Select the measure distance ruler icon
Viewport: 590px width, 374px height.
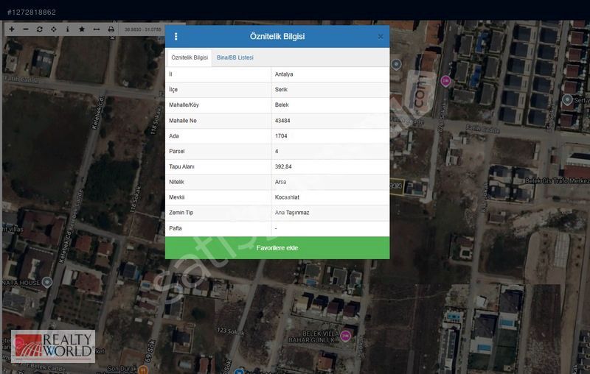coord(96,29)
